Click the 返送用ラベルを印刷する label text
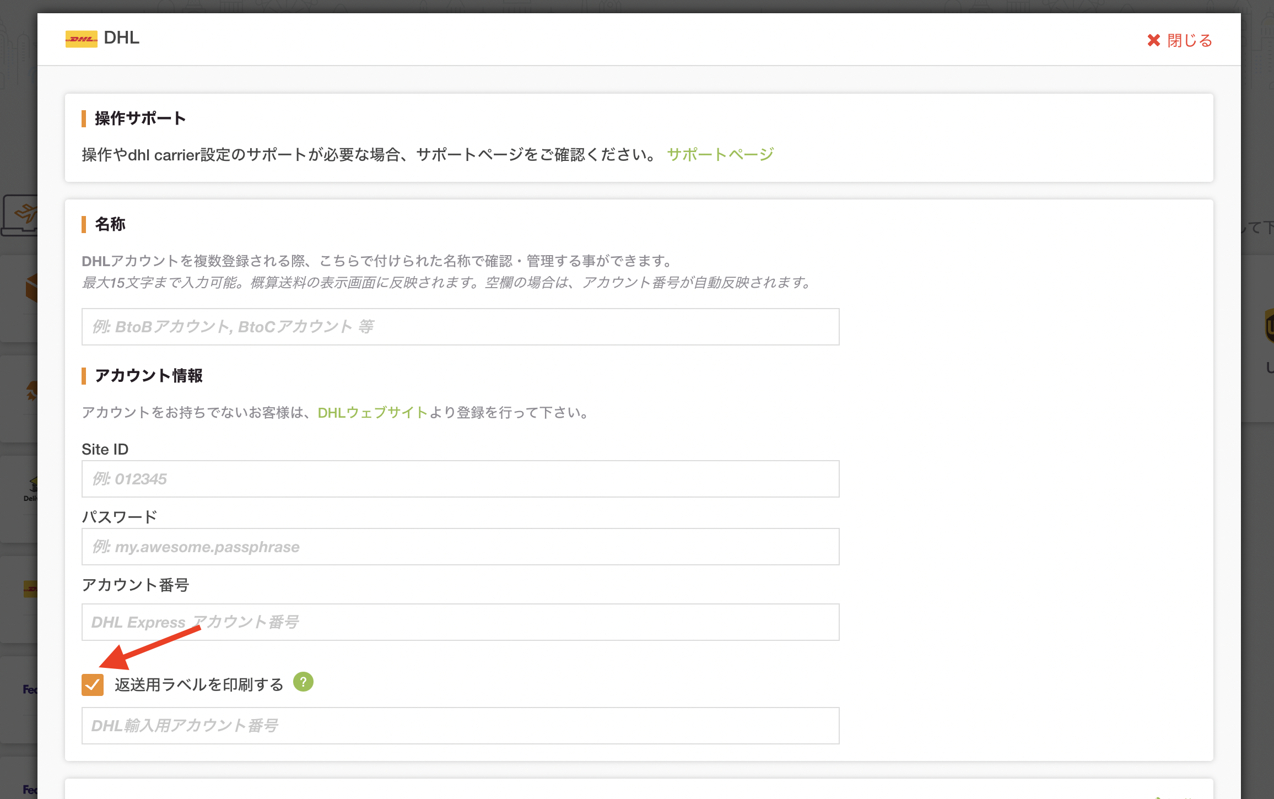 click(x=199, y=685)
